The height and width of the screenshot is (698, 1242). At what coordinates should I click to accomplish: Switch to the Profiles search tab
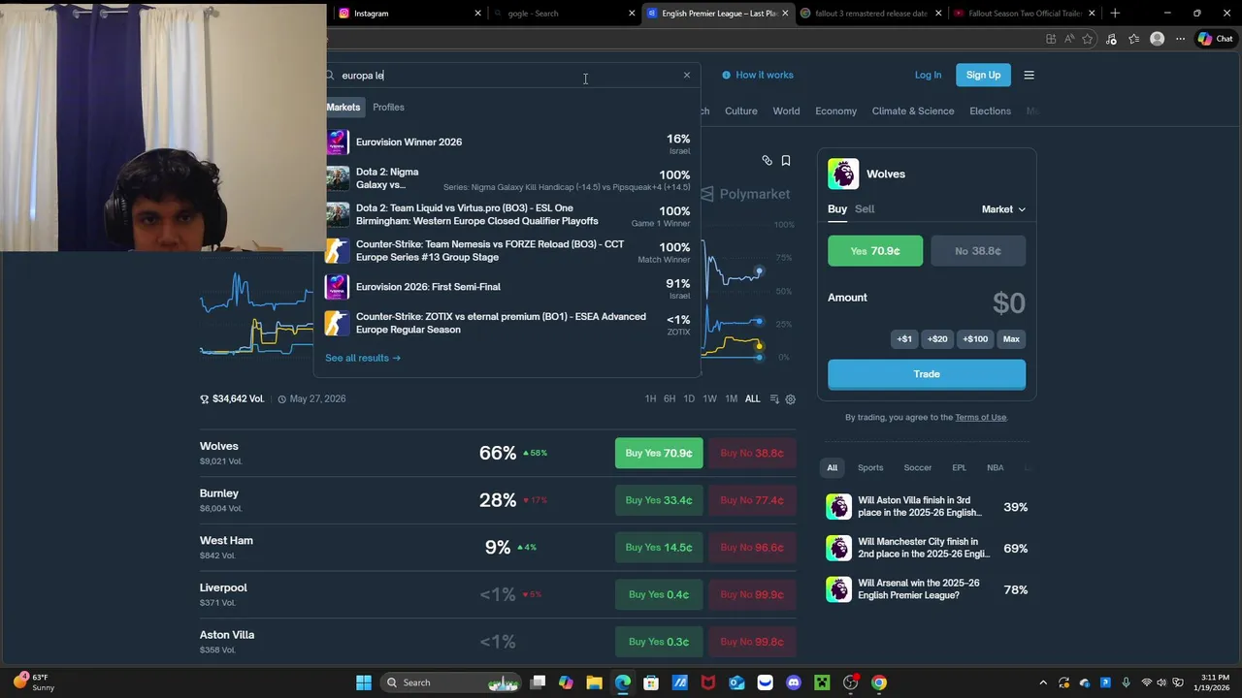388,108
